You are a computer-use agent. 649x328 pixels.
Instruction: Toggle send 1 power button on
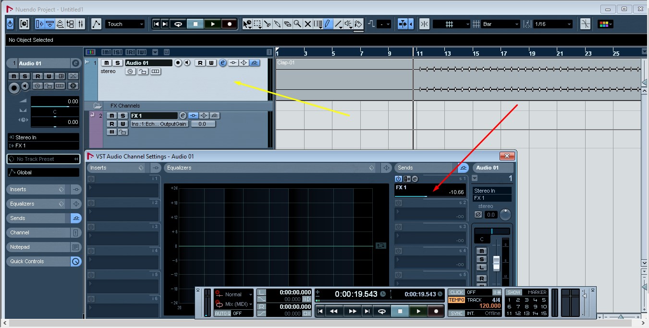[399, 179]
